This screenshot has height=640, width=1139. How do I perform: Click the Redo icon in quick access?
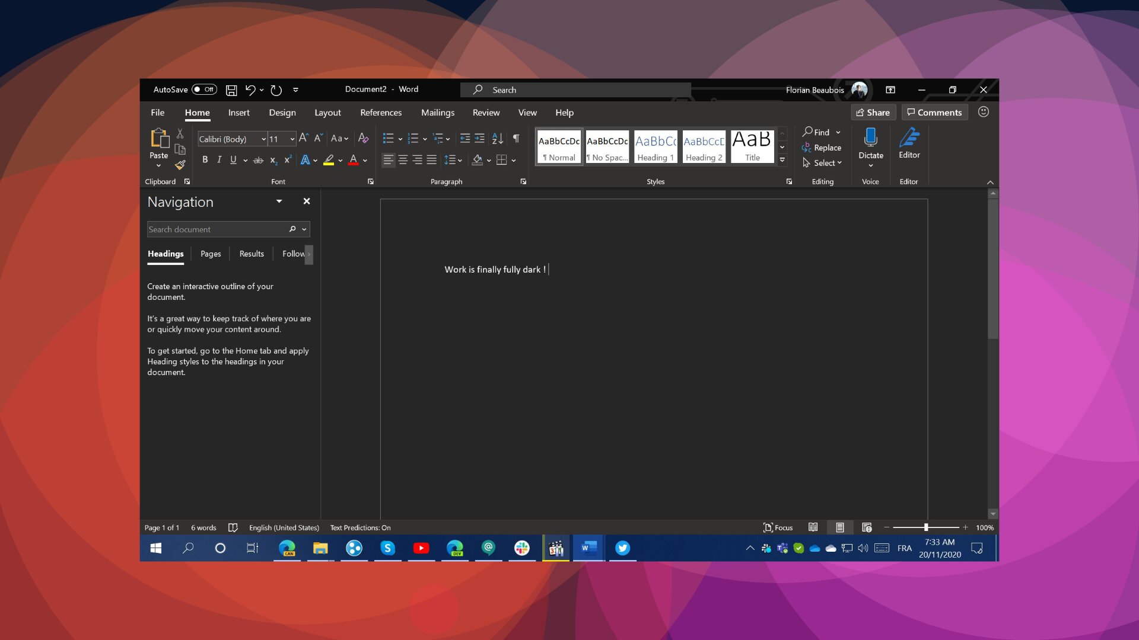tap(276, 90)
